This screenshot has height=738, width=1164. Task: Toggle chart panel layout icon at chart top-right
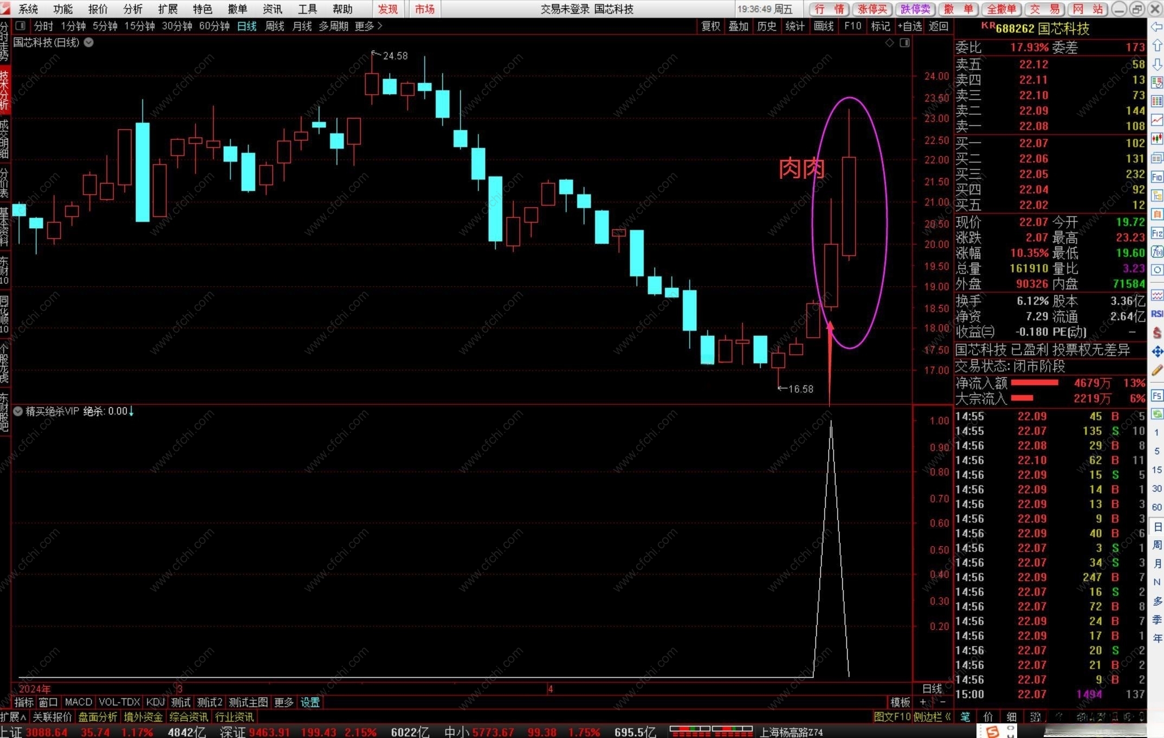[904, 42]
